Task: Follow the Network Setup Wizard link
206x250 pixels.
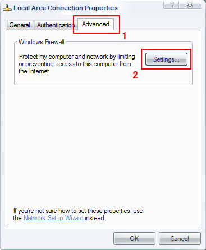Action: [53, 218]
